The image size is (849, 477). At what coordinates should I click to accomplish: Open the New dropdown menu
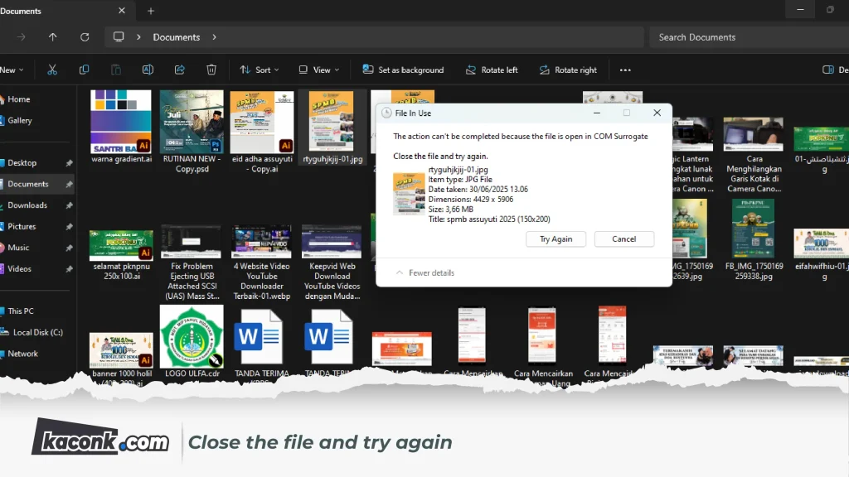tap(12, 70)
